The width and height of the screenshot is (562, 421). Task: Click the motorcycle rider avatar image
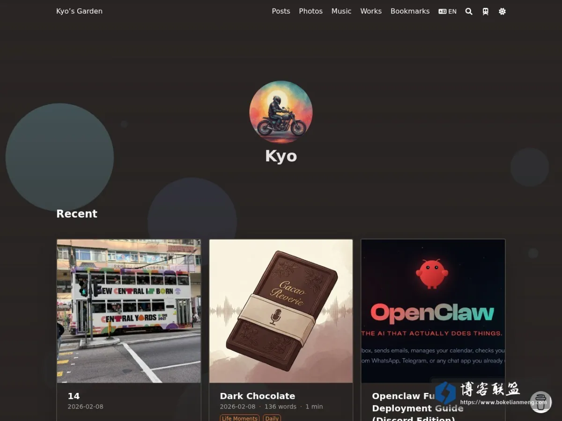point(281,112)
